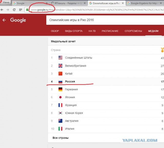Click the Медальный зачет heading

tap(63, 41)
